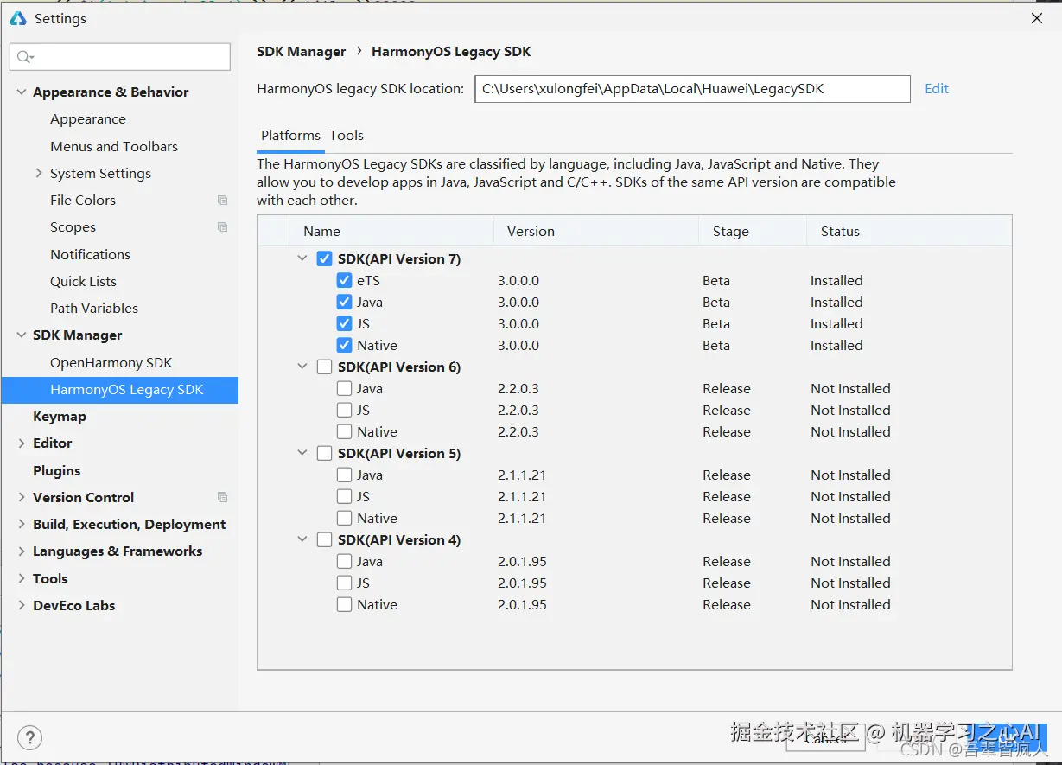1062x765 pixels.
Task: Open Plugins settings
Action: pyautogui.click(x=56, y=470)
